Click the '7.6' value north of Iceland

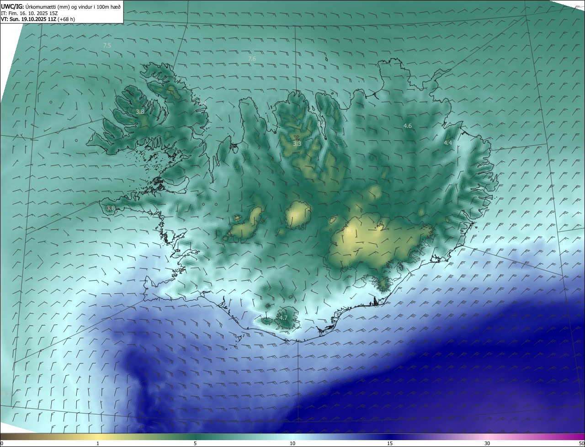252,59
